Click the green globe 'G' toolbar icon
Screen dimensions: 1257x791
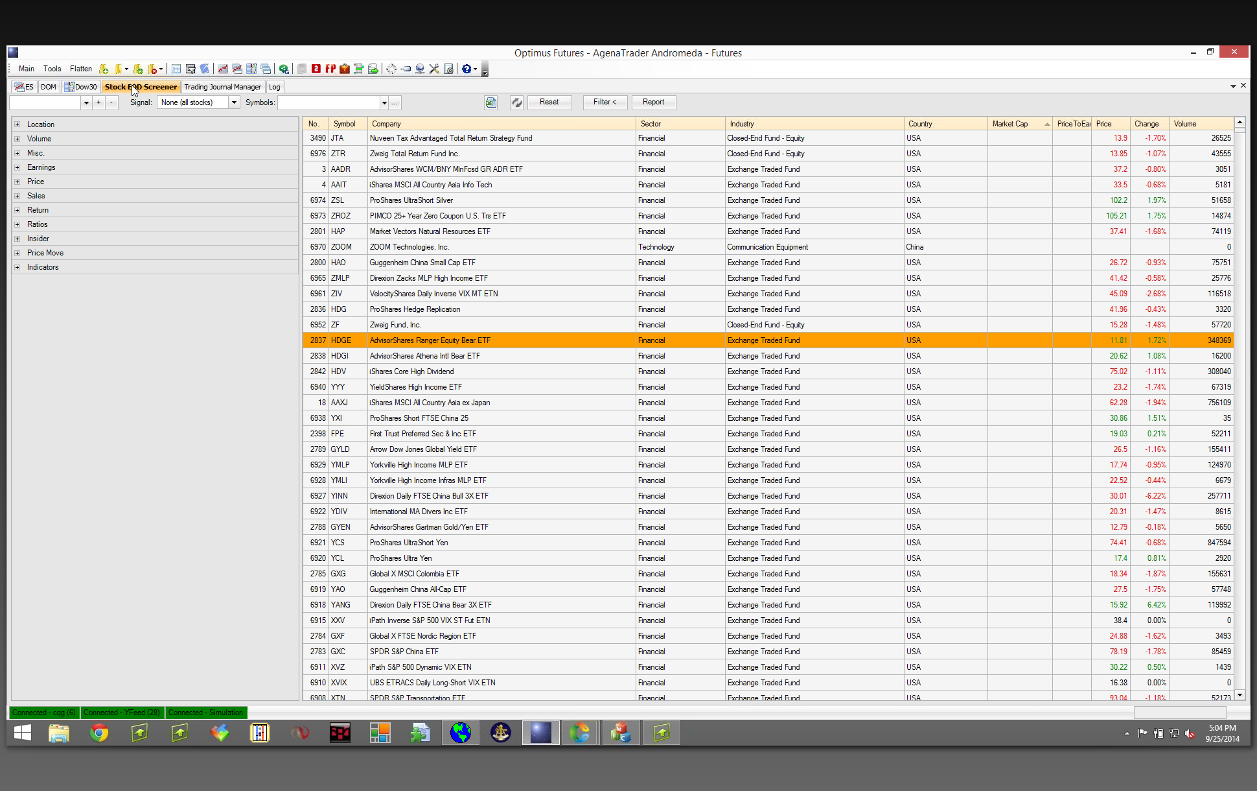tap(284, 69)
